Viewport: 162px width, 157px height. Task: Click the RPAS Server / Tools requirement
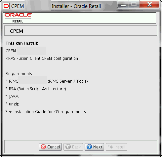(x=47, y=81)
